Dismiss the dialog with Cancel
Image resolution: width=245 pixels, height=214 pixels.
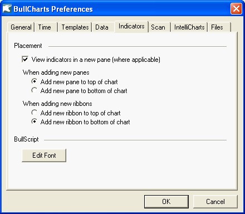[x=215, y=202]
